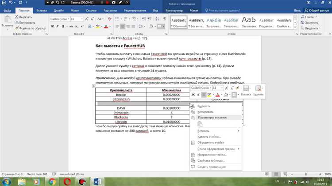The height and width of the screenshot is (186, 332).
Task: Open the Файл tab
Action: [7, 10]
